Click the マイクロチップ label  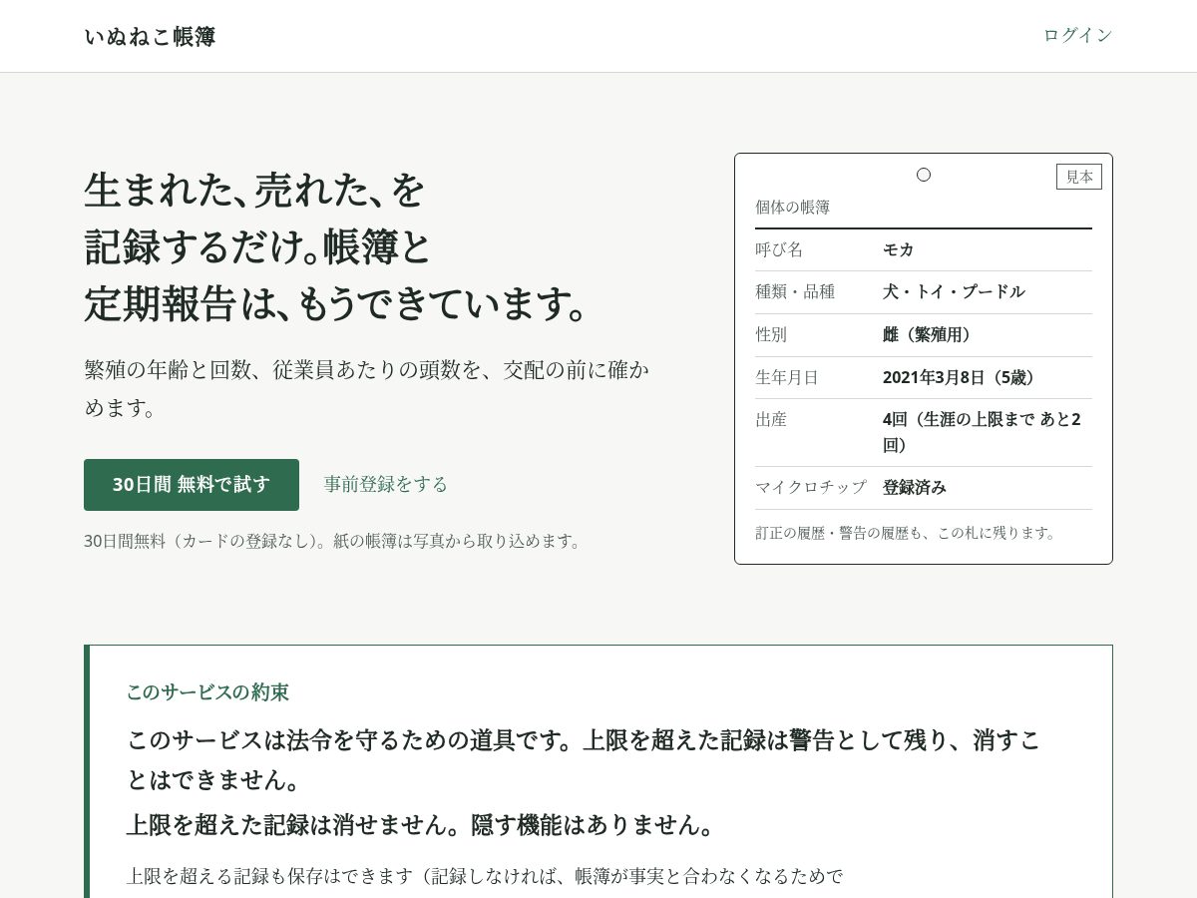point(811,487)
